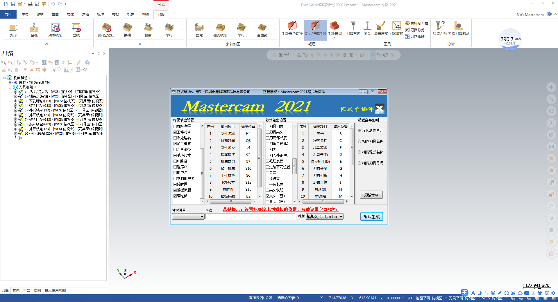Switch to the 转换 ribbon tab
This screenshot has width=558, height=302.
115,14
